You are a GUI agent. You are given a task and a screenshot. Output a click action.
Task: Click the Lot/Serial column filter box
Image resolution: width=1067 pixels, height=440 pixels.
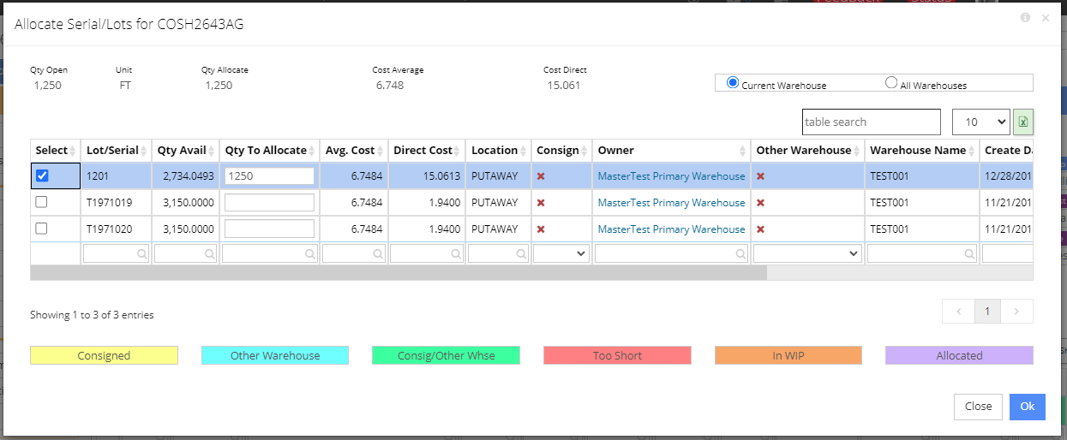[117, 253]
